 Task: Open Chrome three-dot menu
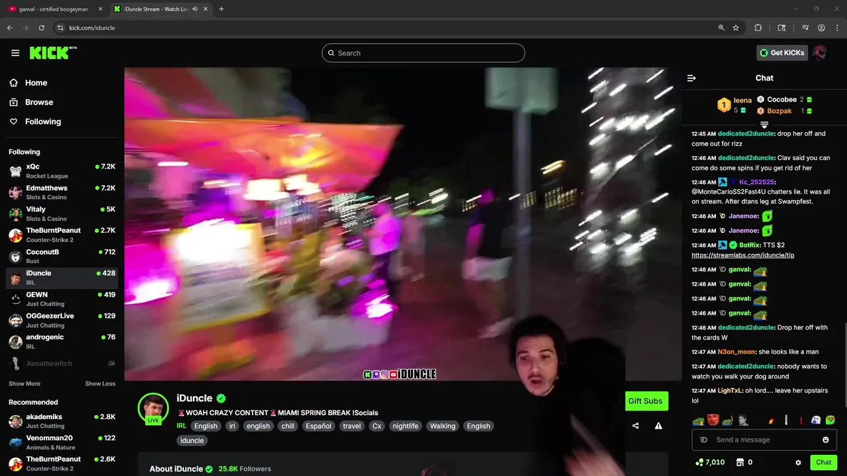pos(836,28)
